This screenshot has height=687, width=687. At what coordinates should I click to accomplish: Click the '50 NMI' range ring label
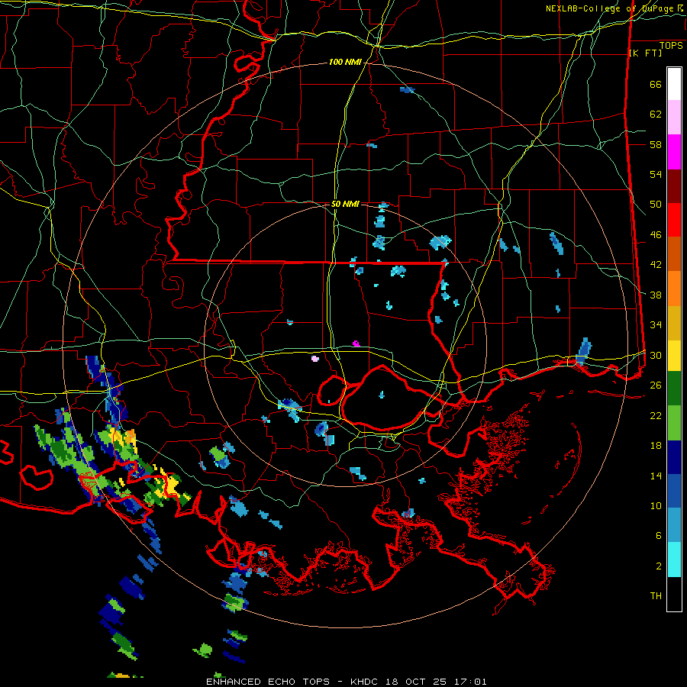[345, 204]
